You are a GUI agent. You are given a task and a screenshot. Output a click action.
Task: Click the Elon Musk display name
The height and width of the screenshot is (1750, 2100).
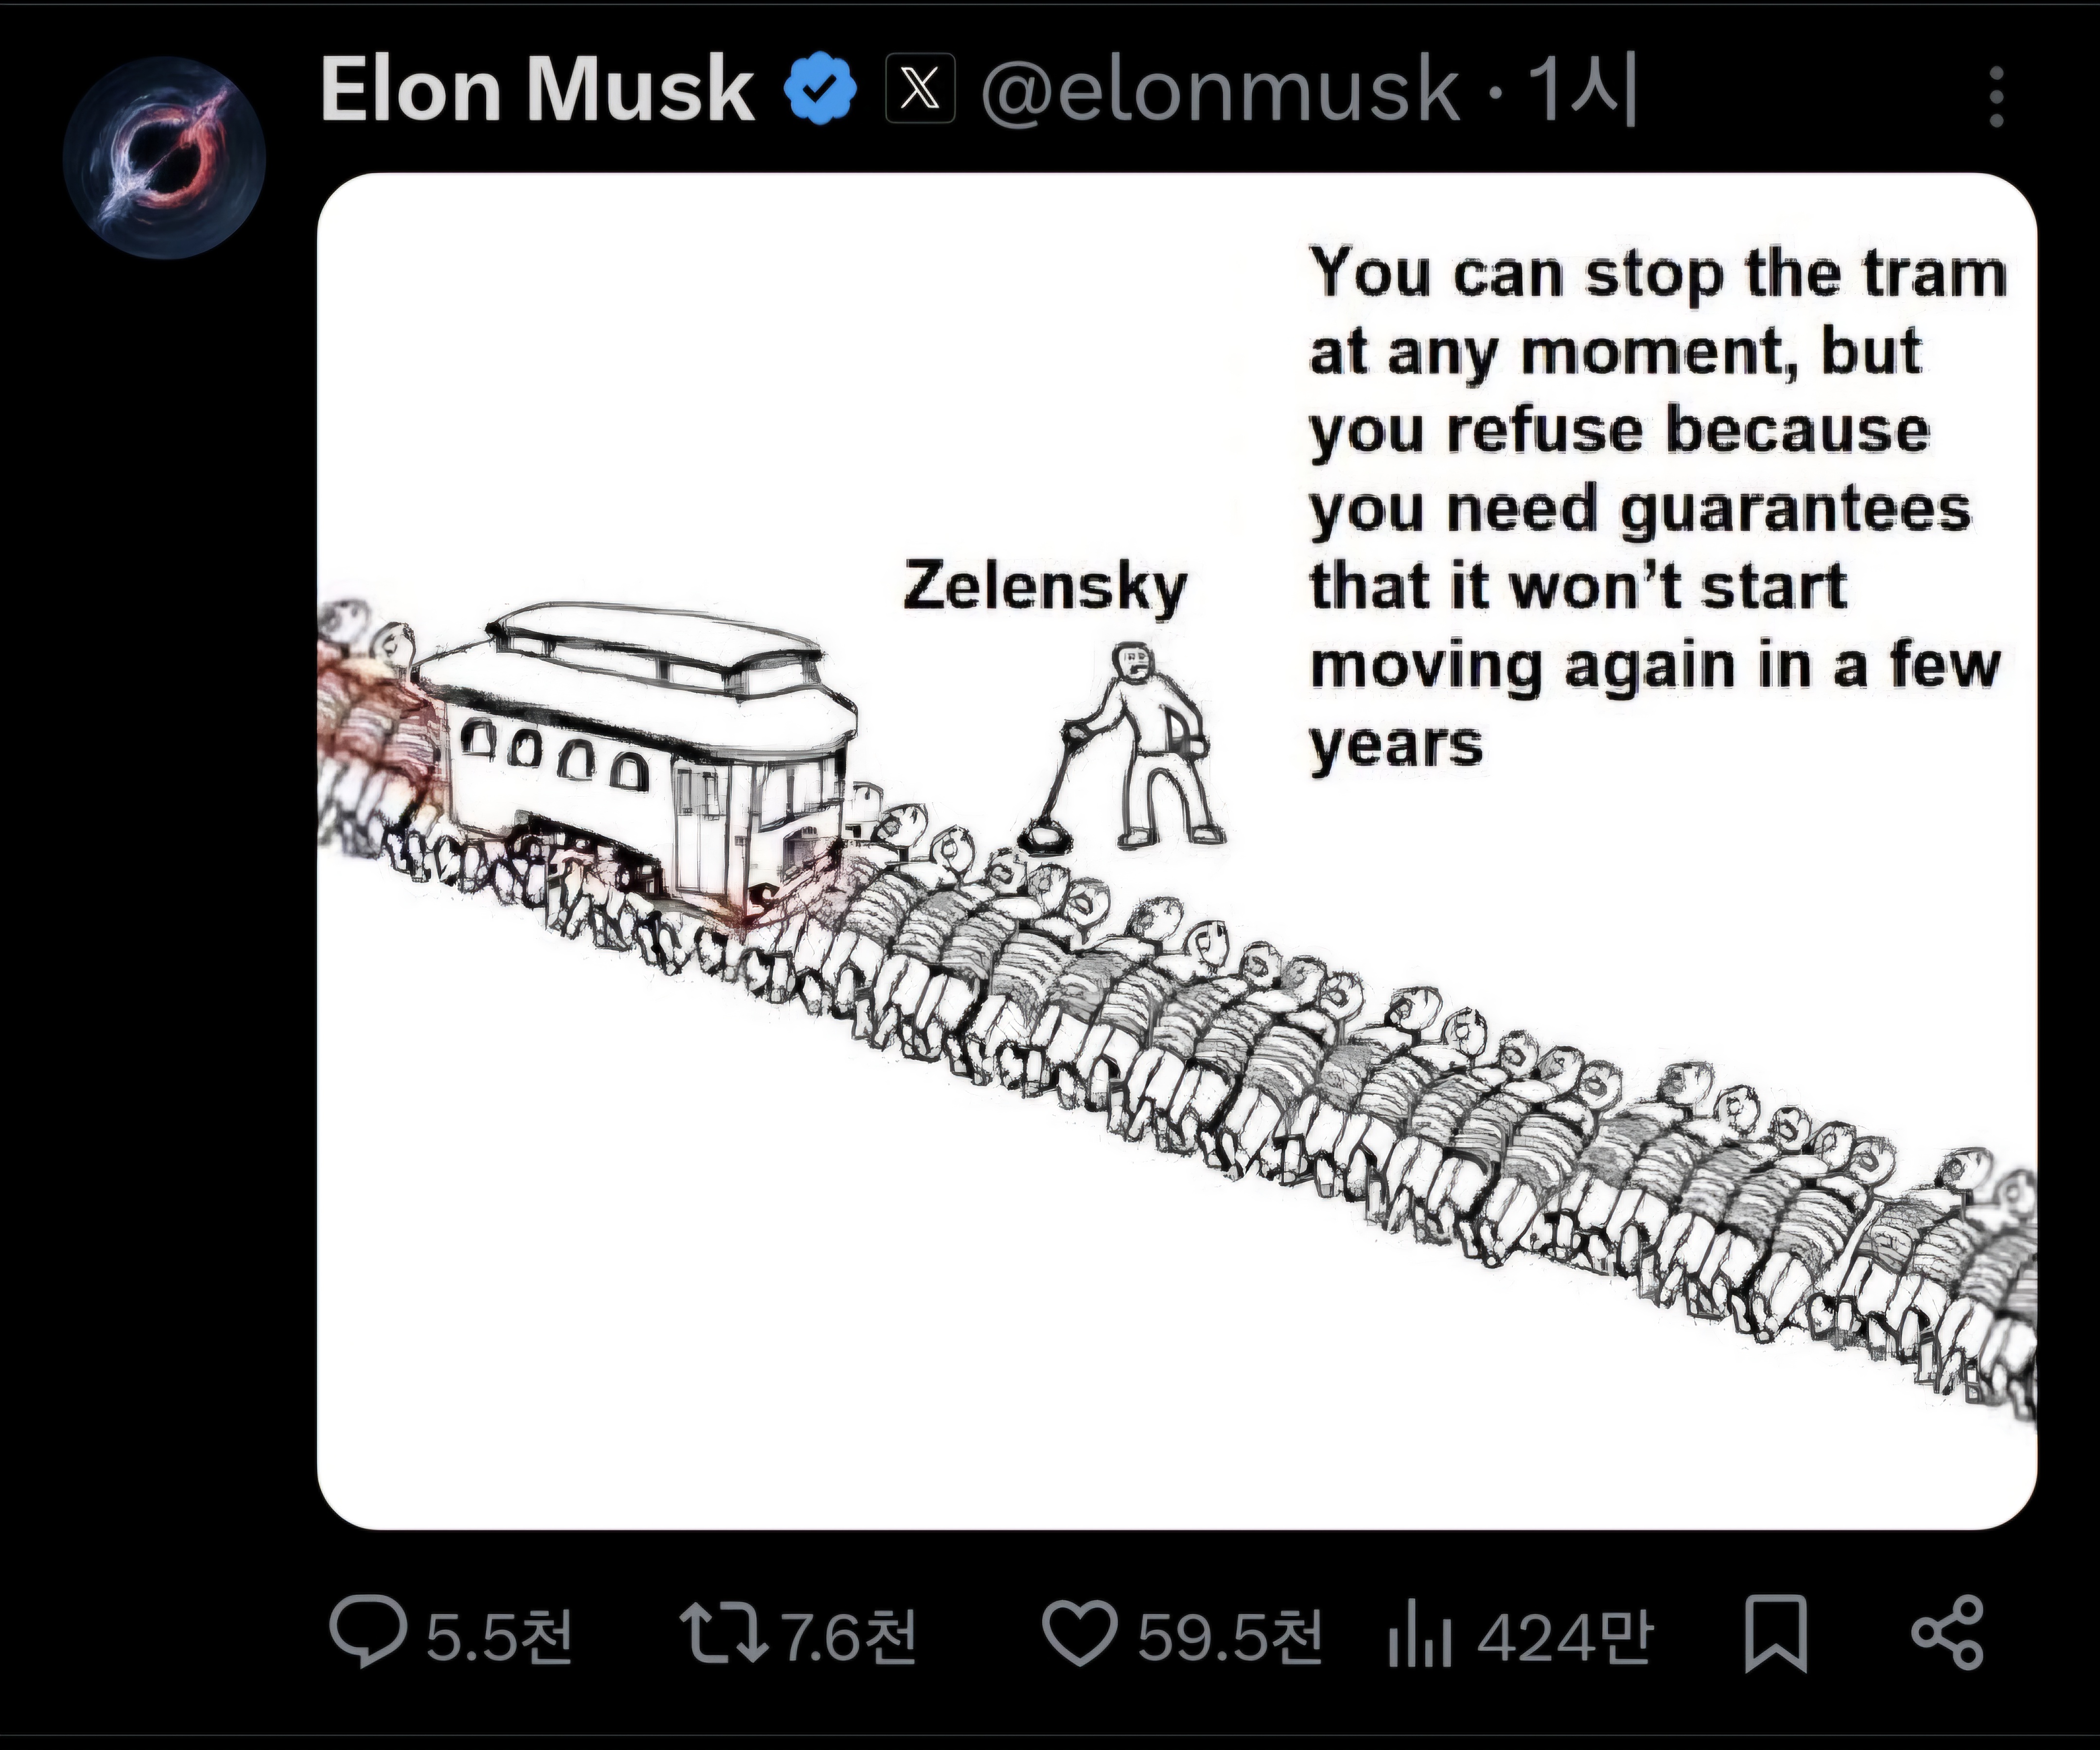537,90
